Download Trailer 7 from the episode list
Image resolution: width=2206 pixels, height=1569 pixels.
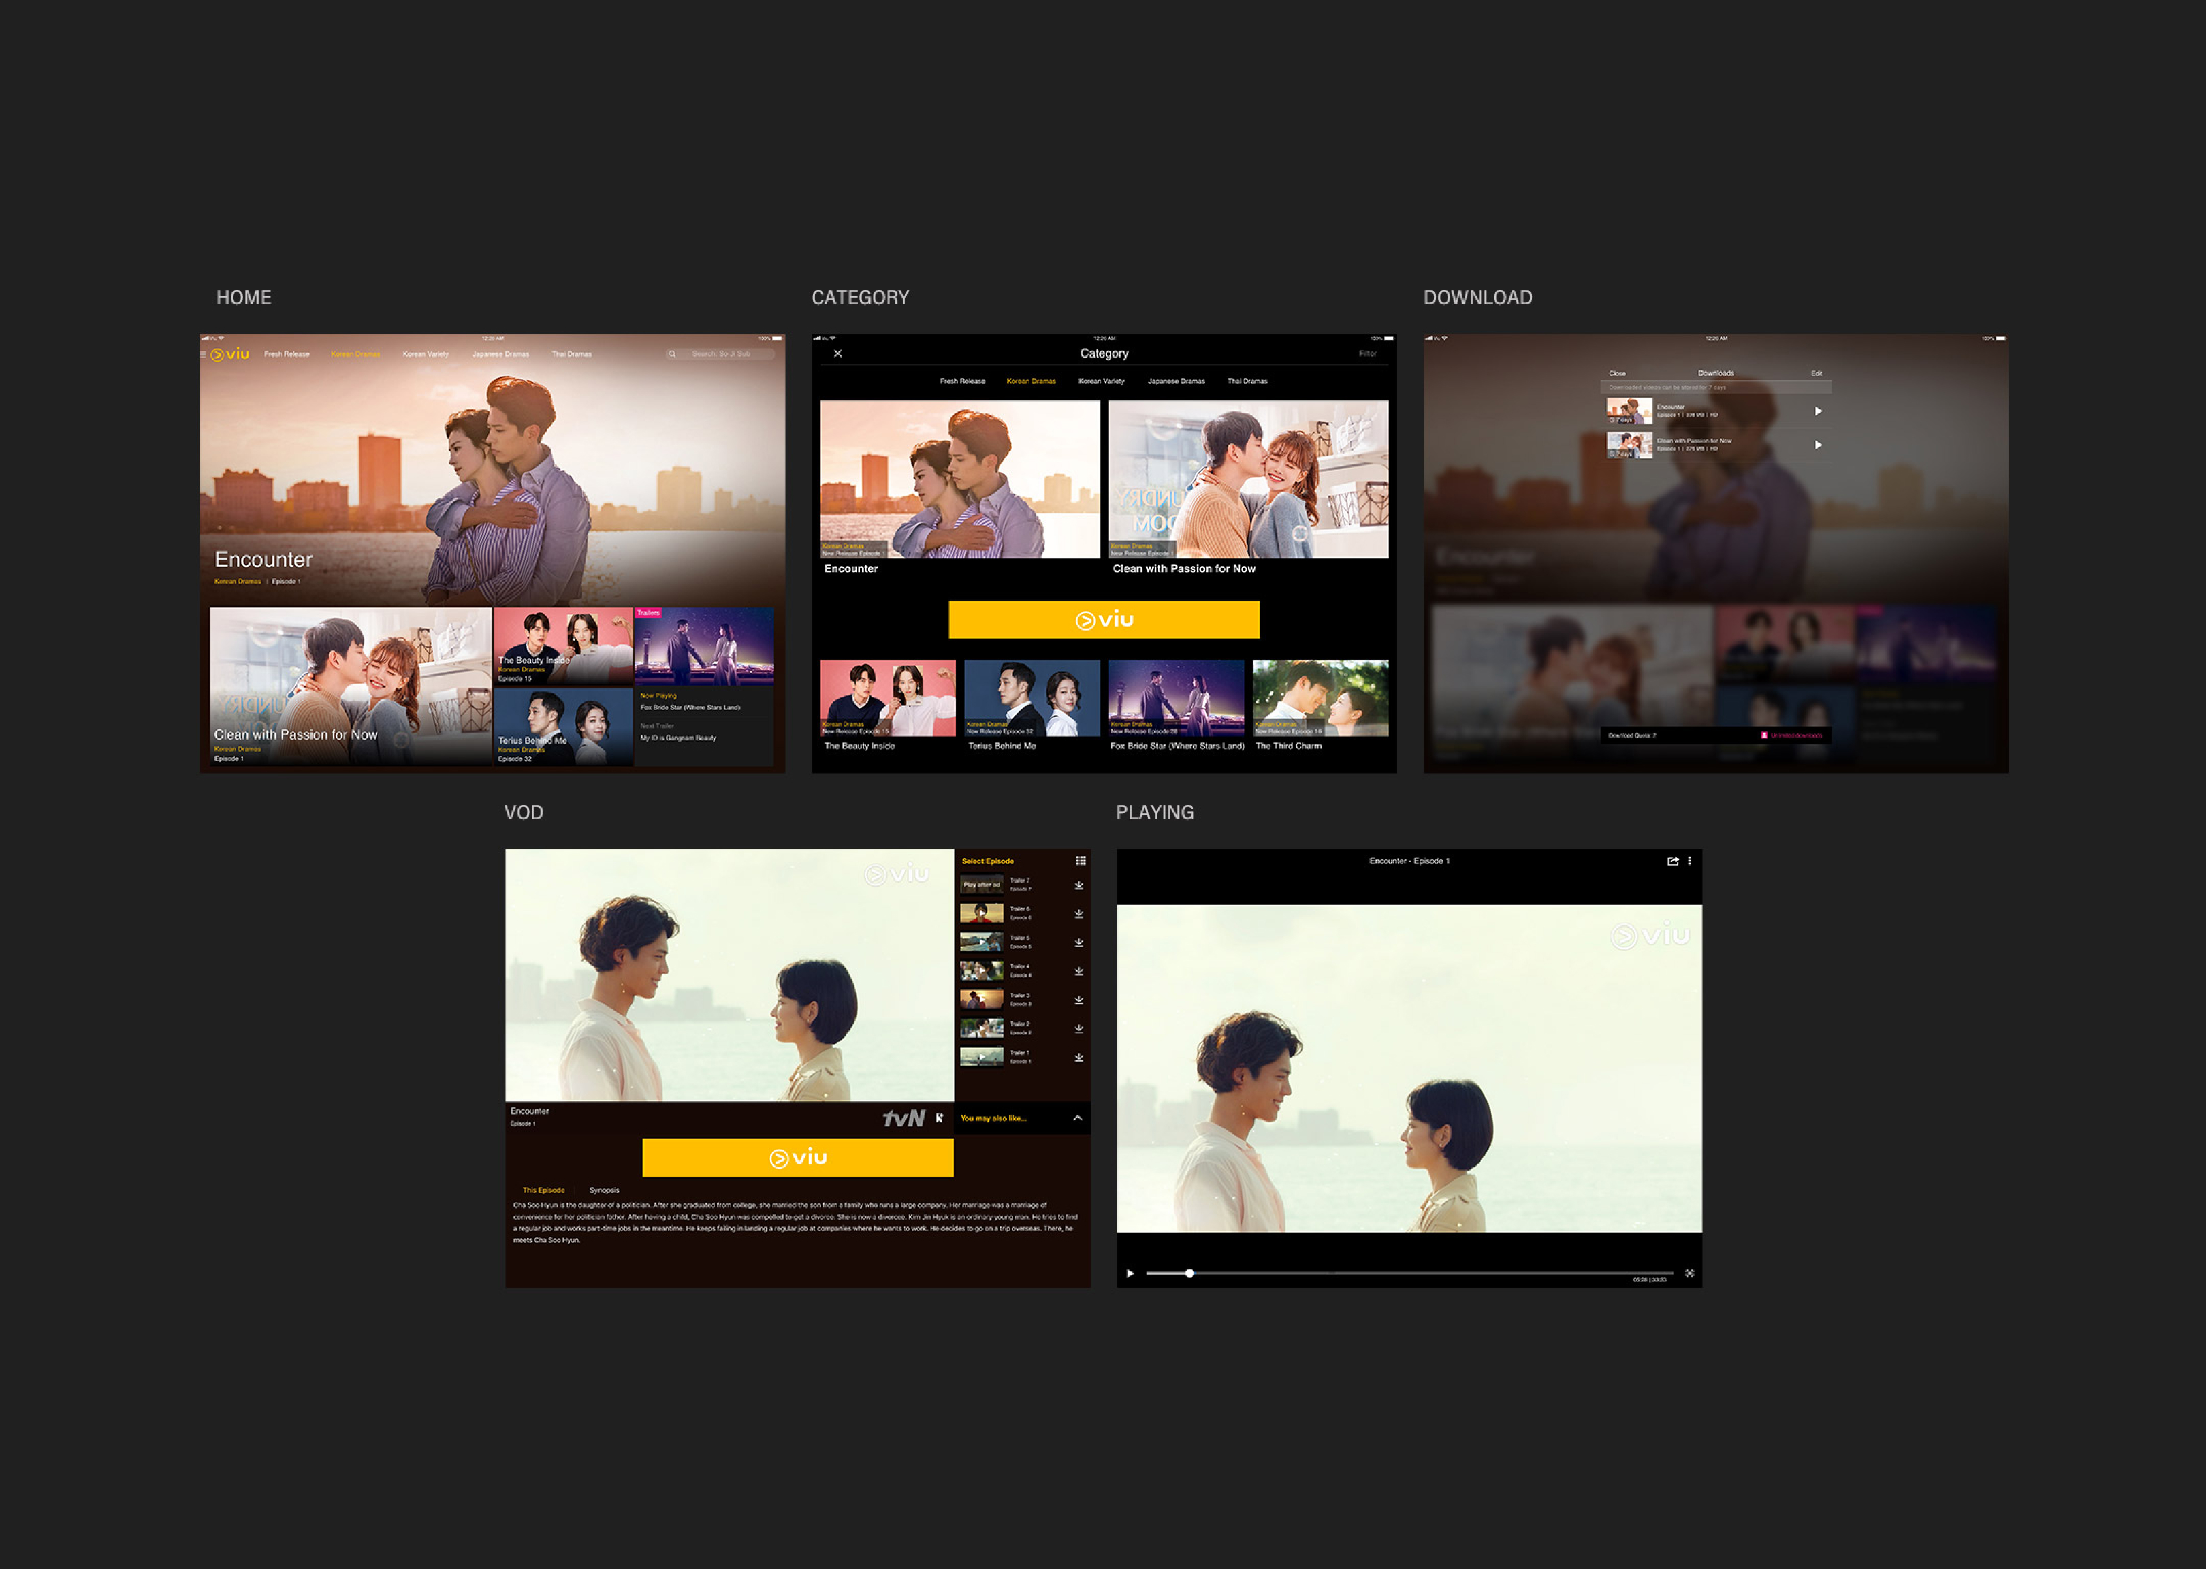(x=1079, y=885)
